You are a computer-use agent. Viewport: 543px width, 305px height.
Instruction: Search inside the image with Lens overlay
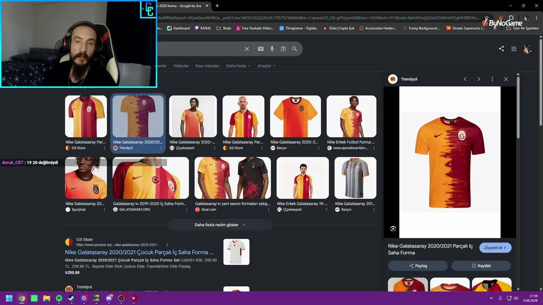click(x=393, y=229)
